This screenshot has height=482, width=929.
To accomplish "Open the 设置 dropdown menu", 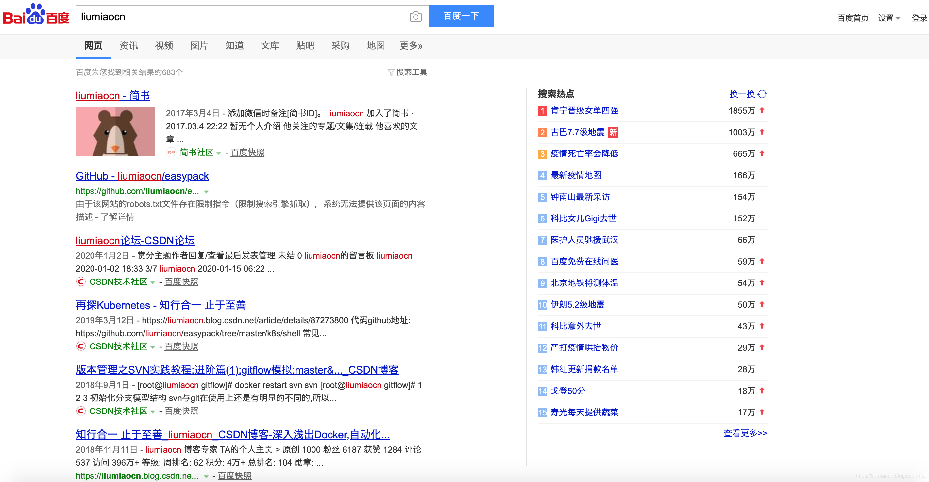I will click(x=889, y=18).
